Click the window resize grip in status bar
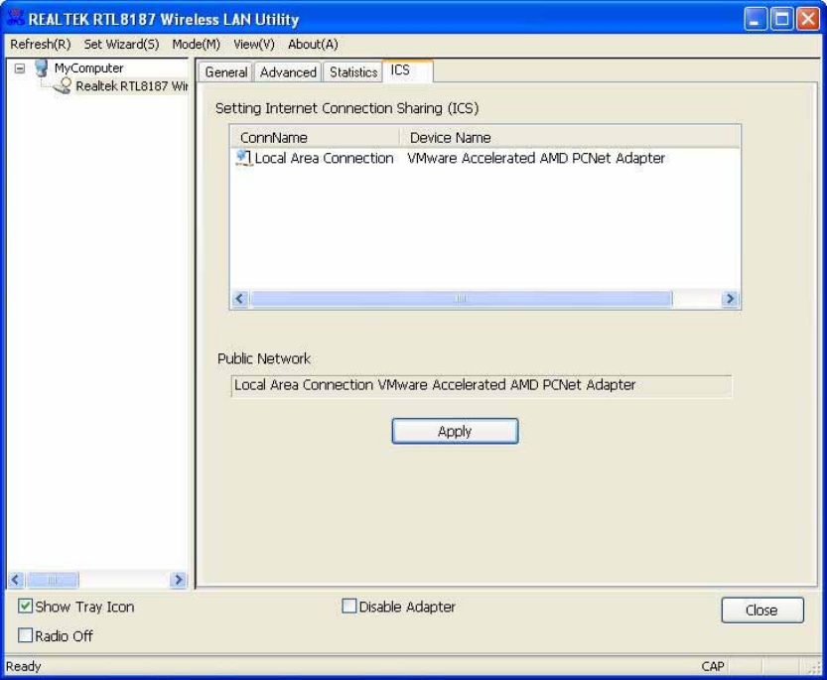This screenshot has height=680, width=827. click(x=815, y=667)
